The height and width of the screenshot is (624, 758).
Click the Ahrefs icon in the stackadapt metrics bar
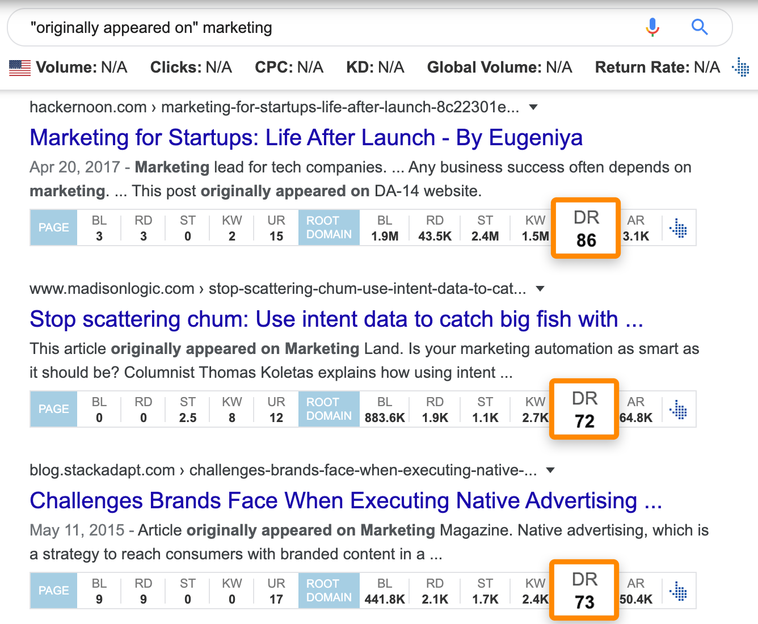tap(679, 591)
